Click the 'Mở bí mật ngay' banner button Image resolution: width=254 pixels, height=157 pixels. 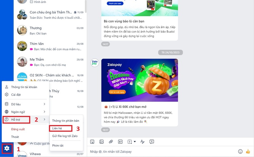coord(117,92)
